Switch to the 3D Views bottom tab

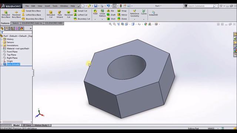[x=27, y=125]
